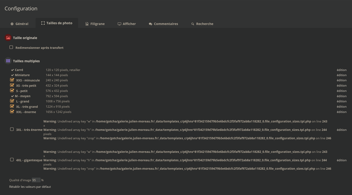Click édition for 4XL - gigantesque

(x=342, y=160)
